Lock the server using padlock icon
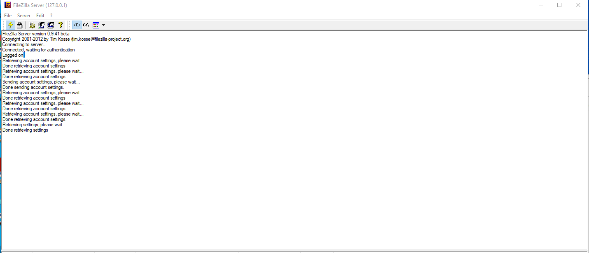 pos(19,25)
